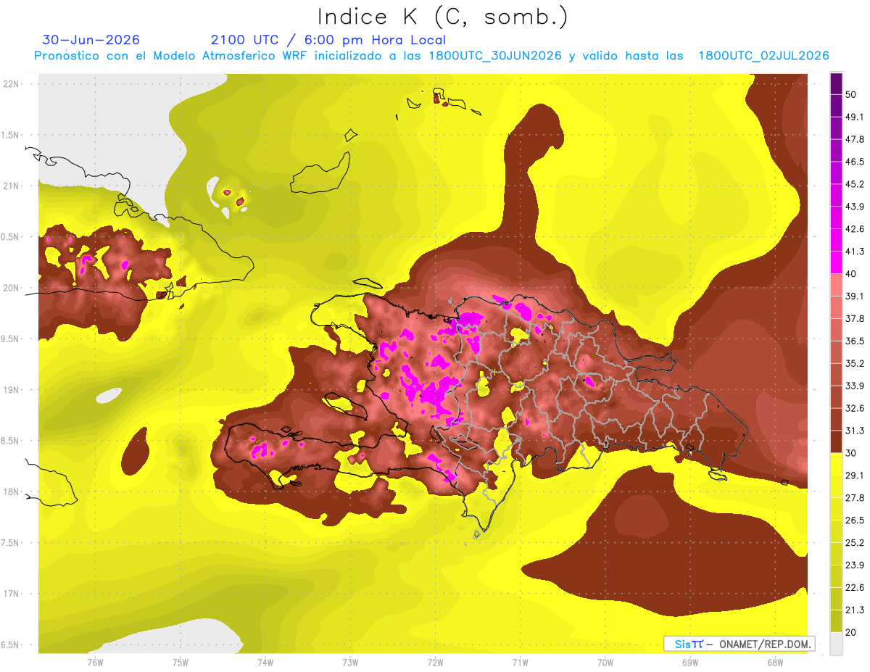Click the colorbar value 22.6

tap(854, 587)
